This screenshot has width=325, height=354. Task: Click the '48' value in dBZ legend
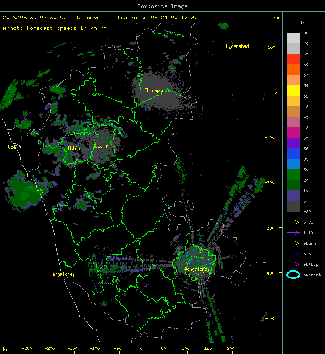click(x=306, y=106)
